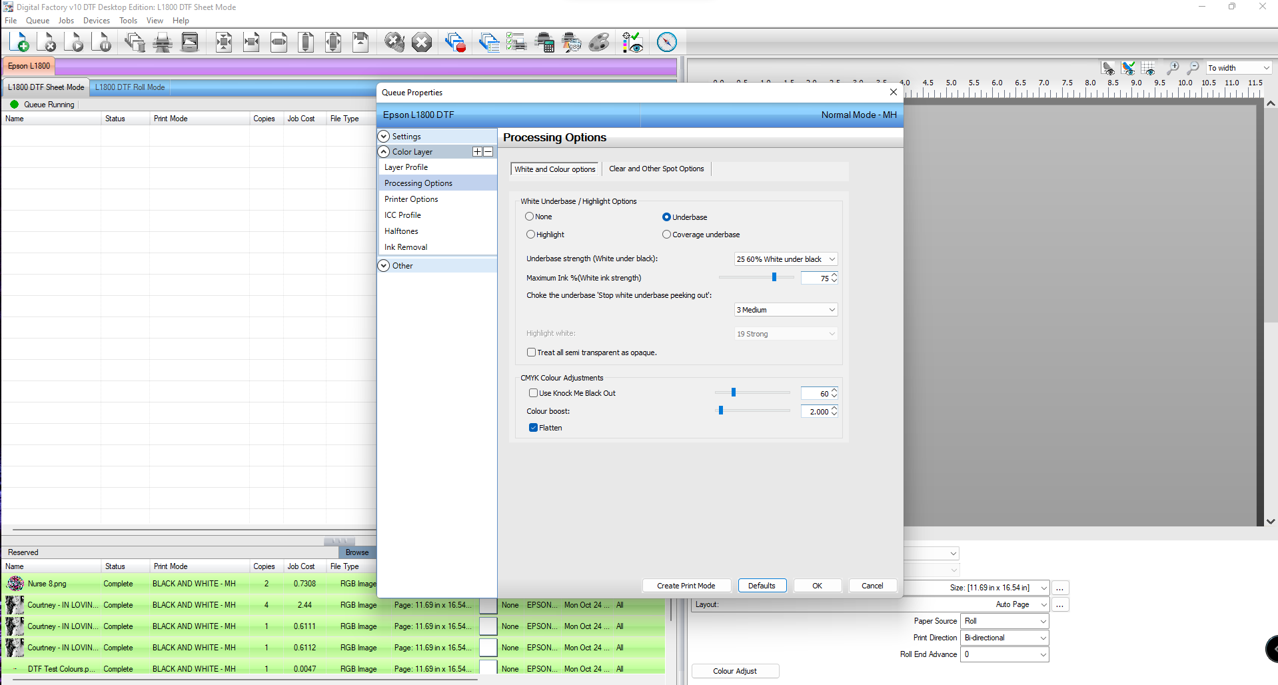The image size is (1278, 685).
Task: Enable Use Knock Me Black Out
Action: 533,393
